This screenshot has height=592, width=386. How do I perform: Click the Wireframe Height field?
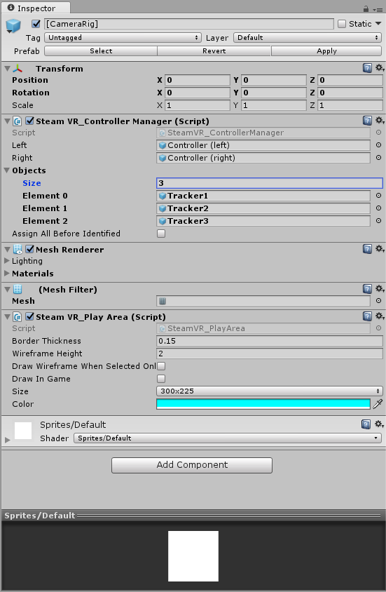pyautogui.click(x=270, y=354)
